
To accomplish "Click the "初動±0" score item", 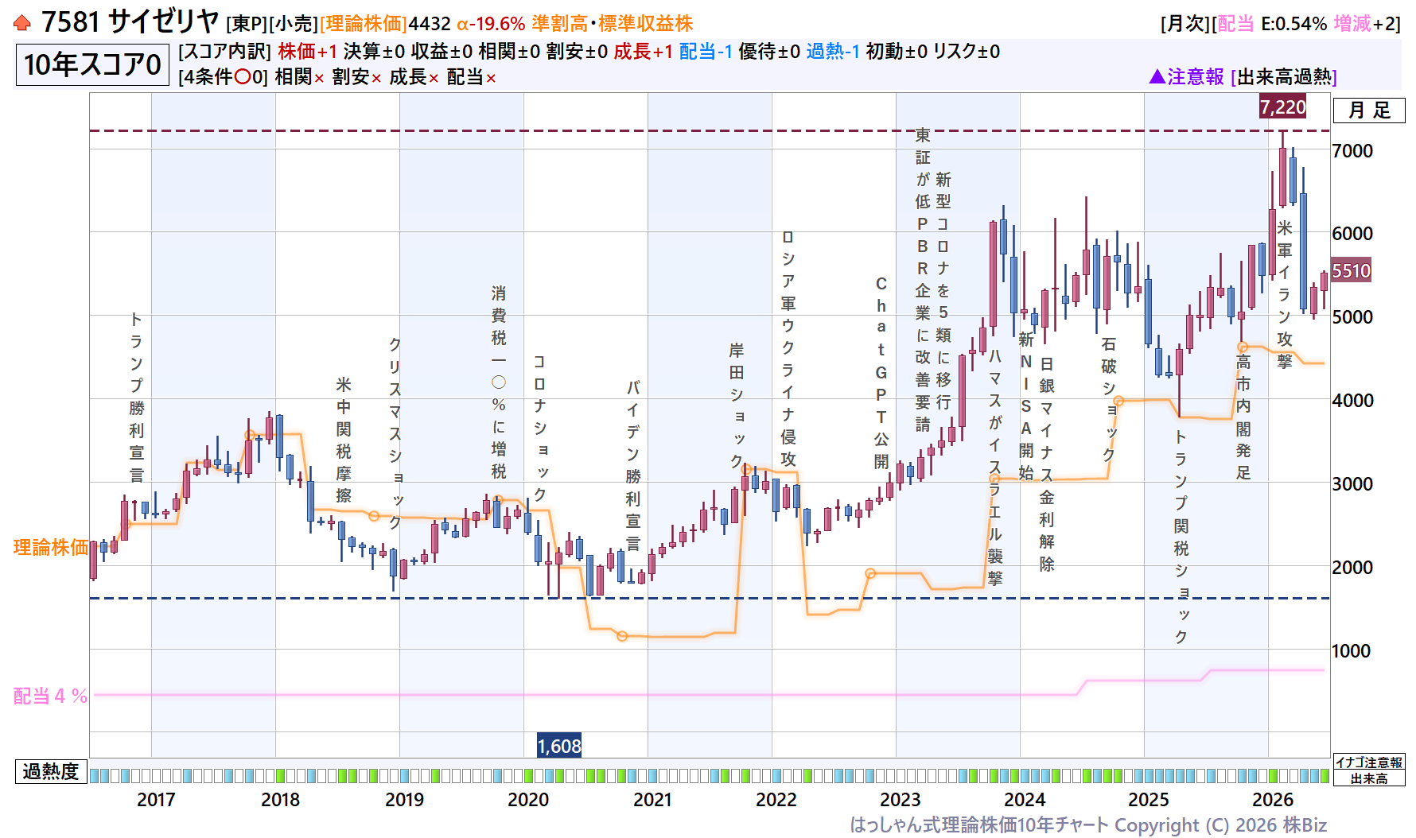I will coord(897,52).
